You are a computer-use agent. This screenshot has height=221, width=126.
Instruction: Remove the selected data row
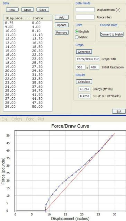point(62,33)
